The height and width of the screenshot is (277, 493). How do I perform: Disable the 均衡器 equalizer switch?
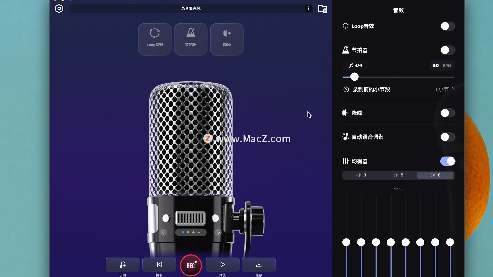tap(448, 161)
